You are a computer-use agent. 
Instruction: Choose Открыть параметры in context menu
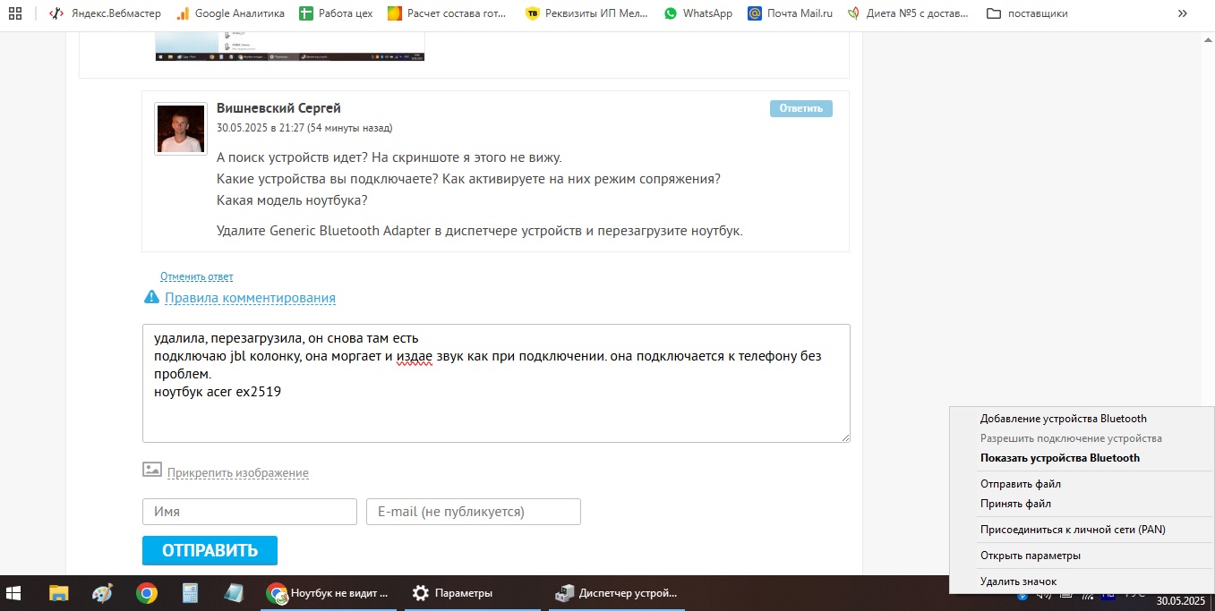click(x=1082, y=556)
